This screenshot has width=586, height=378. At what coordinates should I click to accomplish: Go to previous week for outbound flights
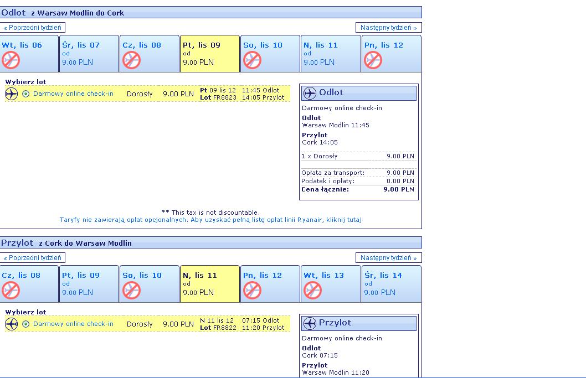click(x=33, y=28)
